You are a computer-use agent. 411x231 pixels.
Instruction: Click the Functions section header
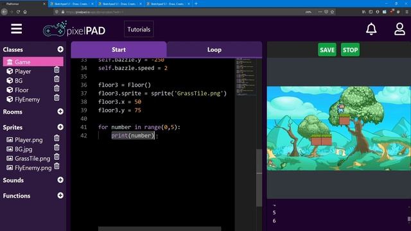[x=17, y=196]
